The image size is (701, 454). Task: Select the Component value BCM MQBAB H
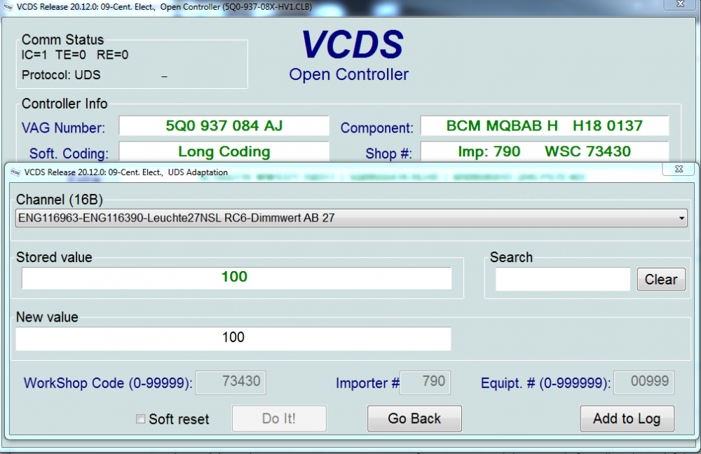point(545,125)
